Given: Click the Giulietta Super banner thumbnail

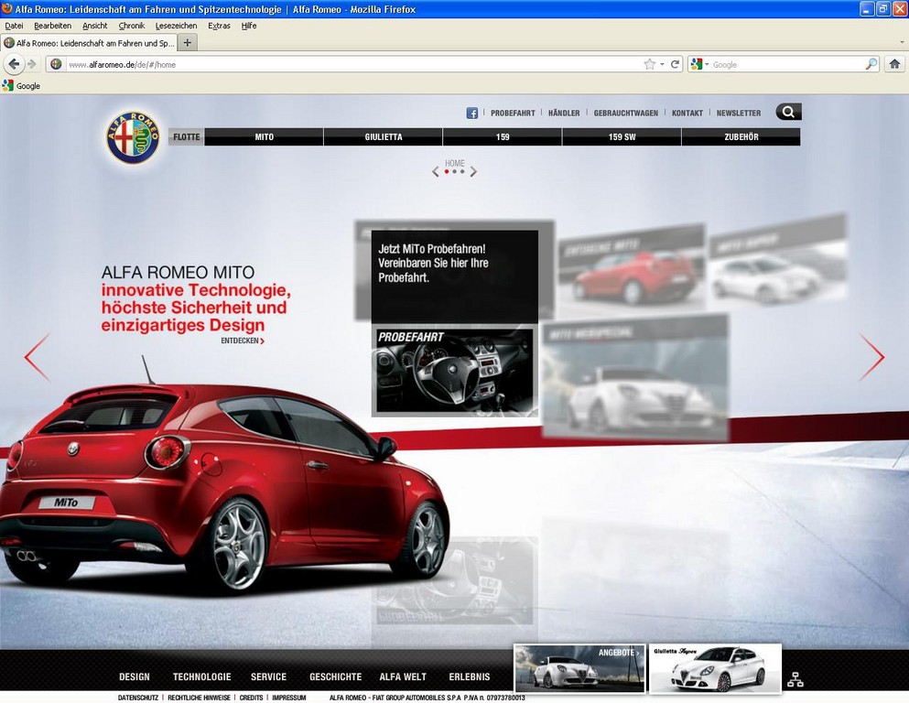Looking at the screenshot, I should tap(715, 668).
